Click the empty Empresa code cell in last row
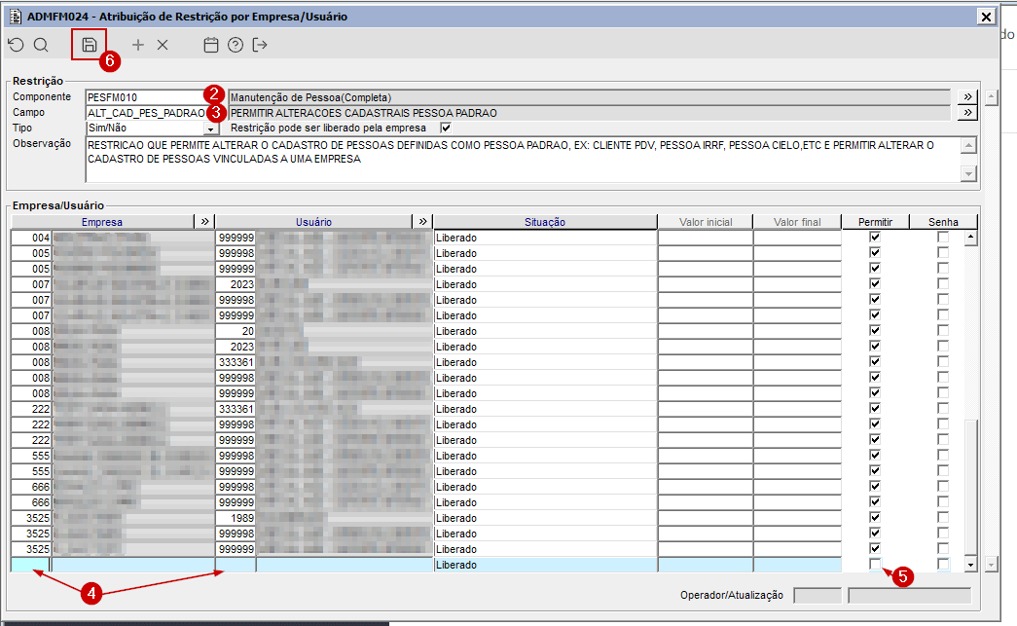 click(30, 565)
